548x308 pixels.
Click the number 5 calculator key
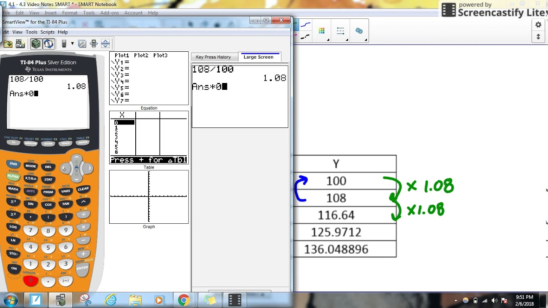(x=48, y=248)
